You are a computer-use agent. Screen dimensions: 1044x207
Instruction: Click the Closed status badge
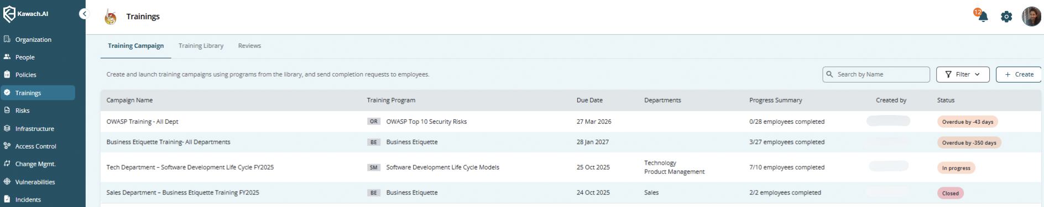[951, 193]
